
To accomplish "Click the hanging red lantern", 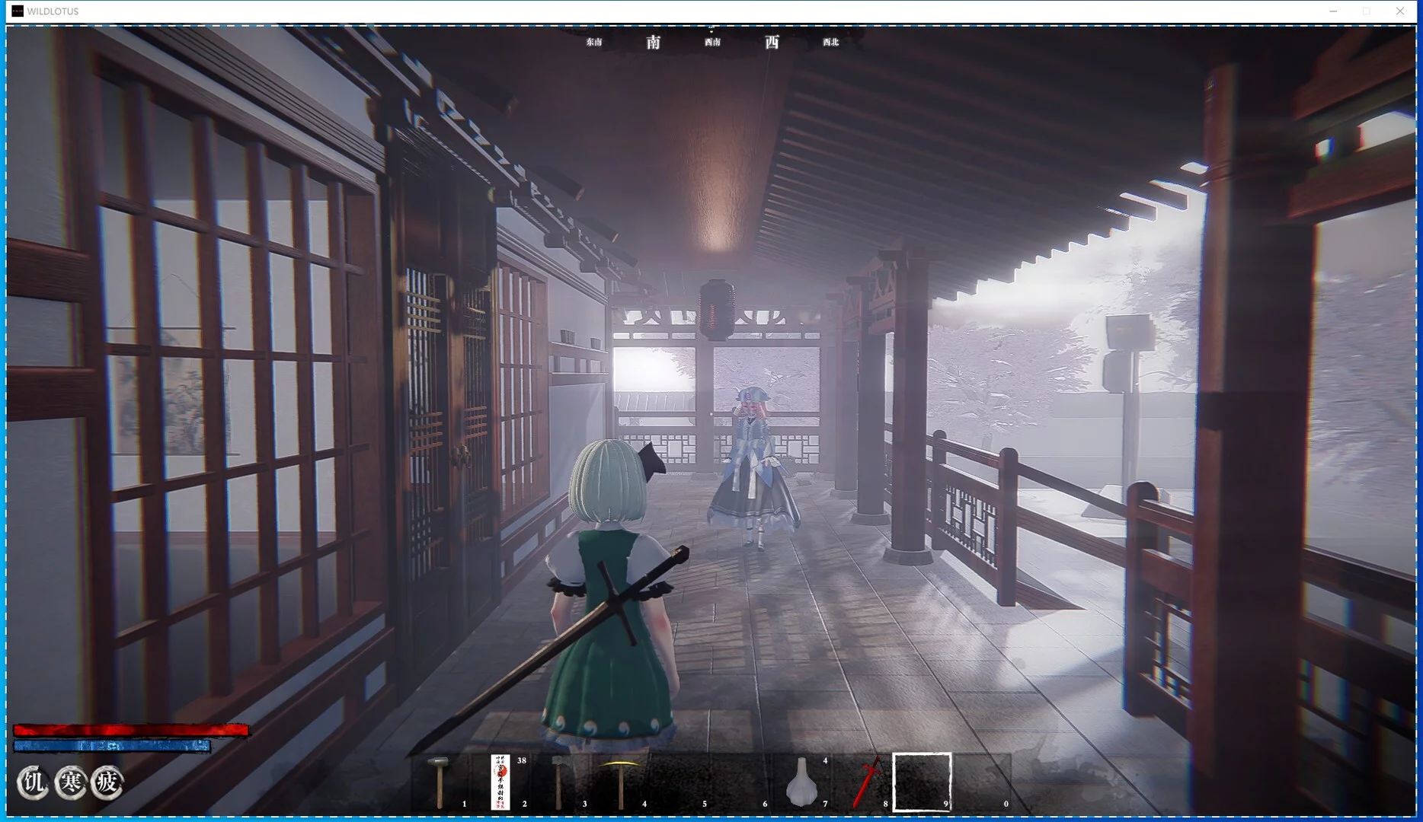I will click(717, 310).
